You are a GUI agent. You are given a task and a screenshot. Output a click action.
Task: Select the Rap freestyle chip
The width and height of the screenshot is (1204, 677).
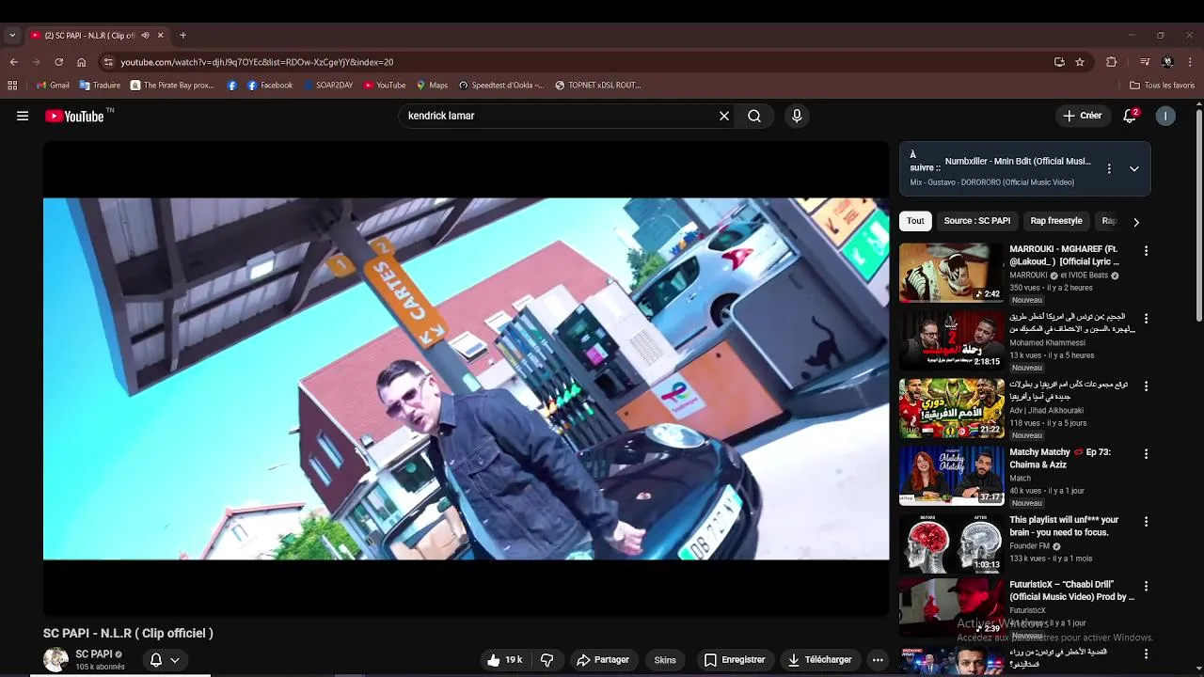click(1056, 221)
